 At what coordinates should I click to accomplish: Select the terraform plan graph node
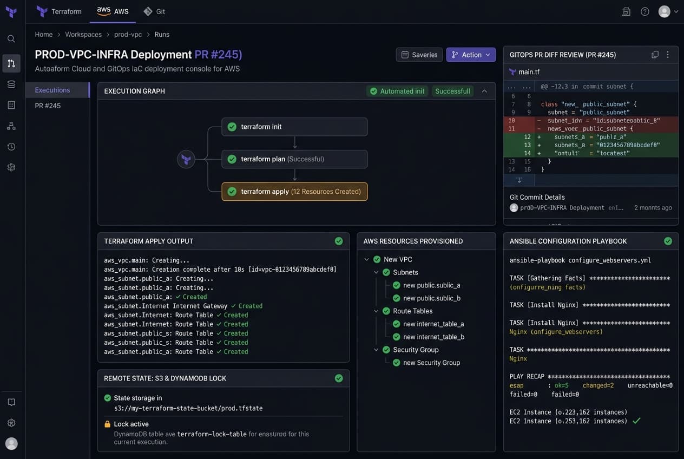coord(294,159)
